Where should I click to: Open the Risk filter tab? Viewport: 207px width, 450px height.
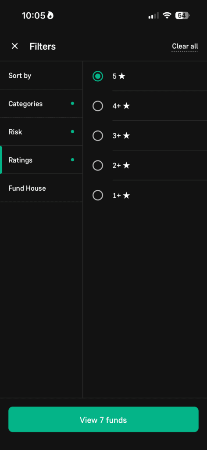(x=41, y=131)
